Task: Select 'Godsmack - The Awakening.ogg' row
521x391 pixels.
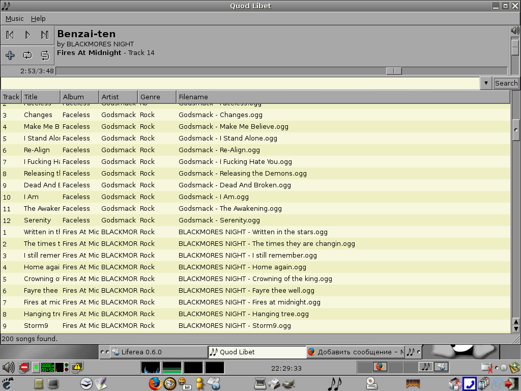Action: 255,208
